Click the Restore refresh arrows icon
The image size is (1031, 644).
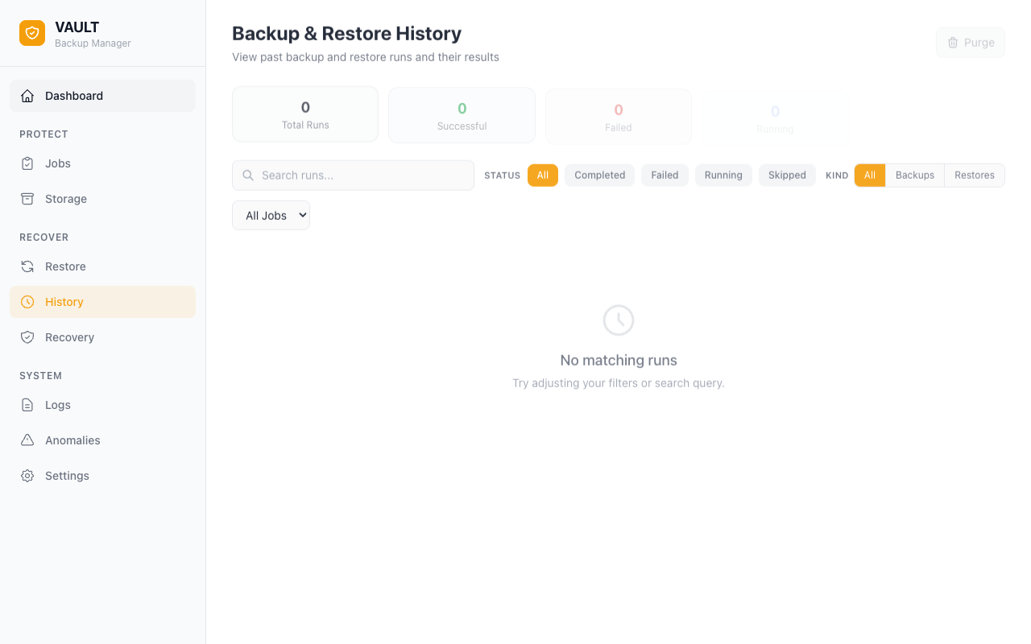(x=27, y=266)
